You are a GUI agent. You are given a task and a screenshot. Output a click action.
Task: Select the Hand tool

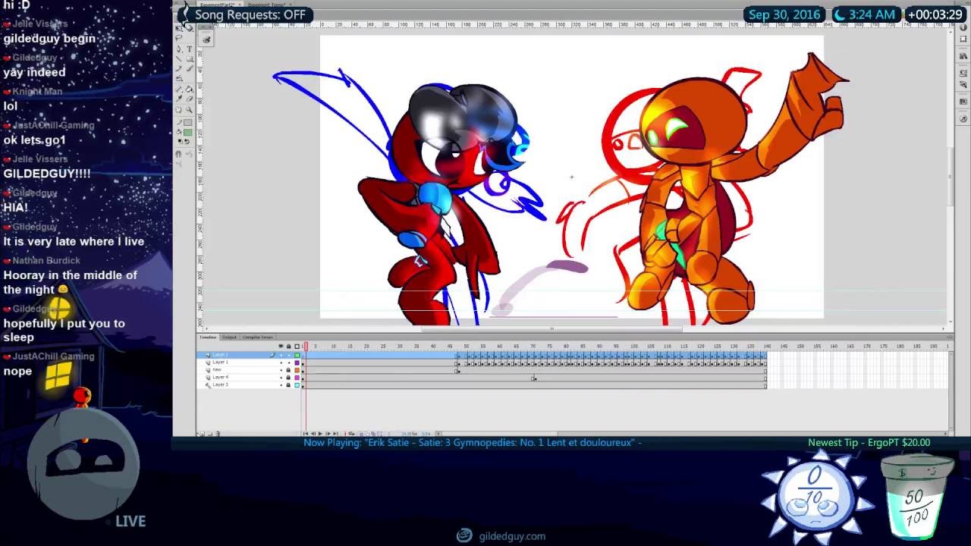[180, 109]
